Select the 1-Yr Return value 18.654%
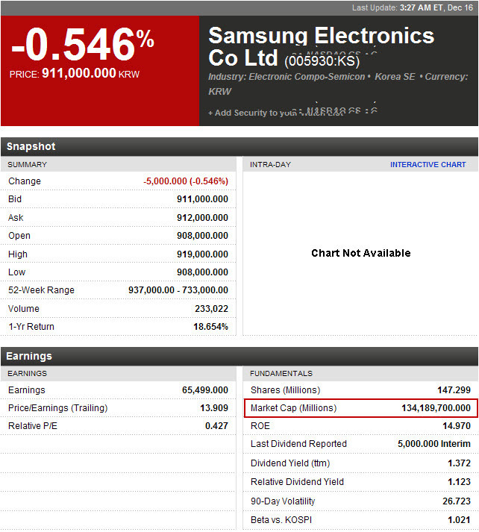 point(210,327)
